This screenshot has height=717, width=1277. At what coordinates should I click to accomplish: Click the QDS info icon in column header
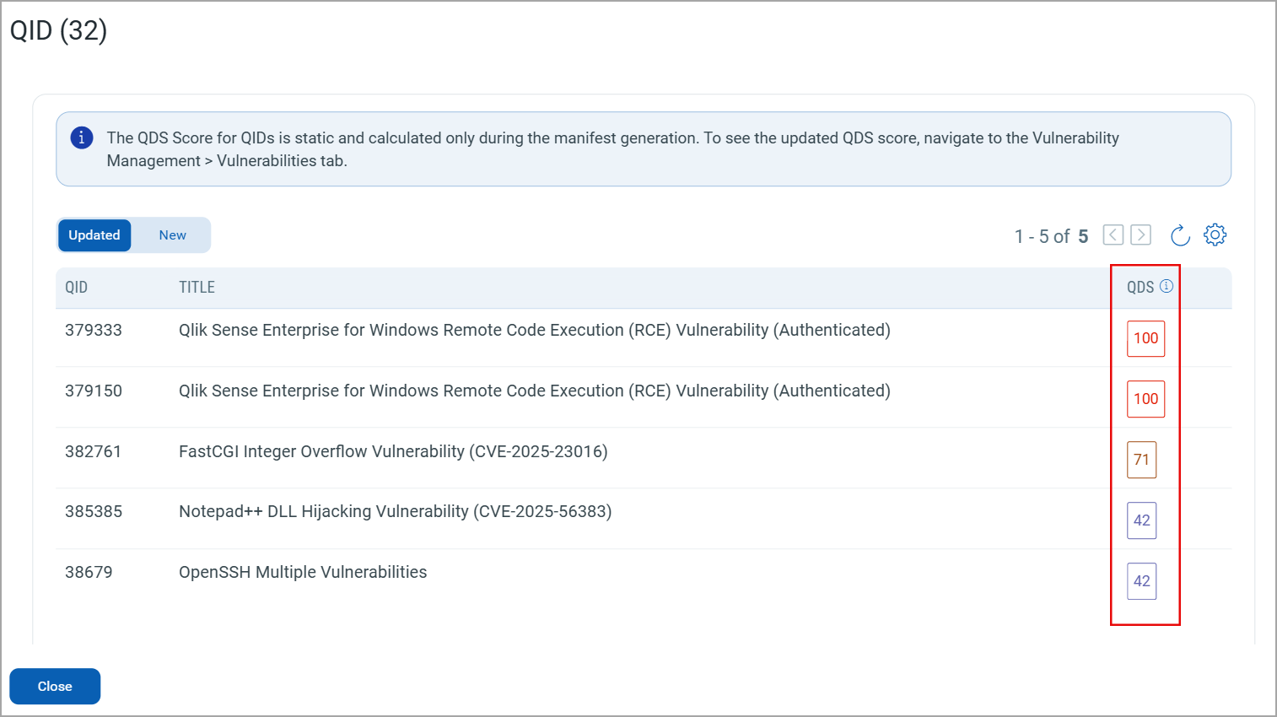tap(1167, 286)
